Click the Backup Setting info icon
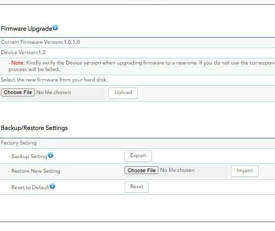 (50, 155)
